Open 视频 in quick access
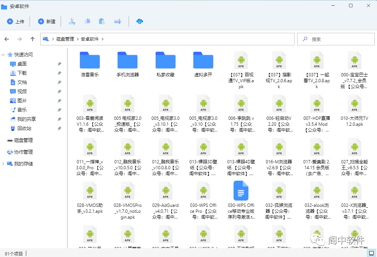 click(18, 91)
